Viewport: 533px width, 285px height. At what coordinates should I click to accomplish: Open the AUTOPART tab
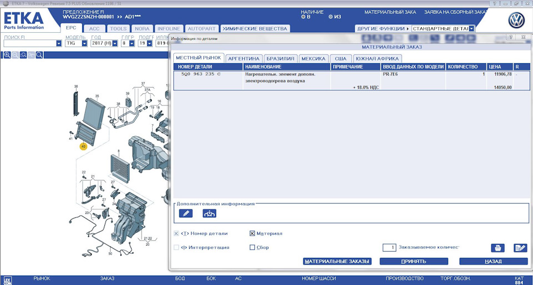(202, 28)
